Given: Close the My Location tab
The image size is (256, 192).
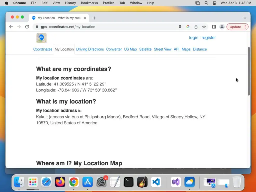Looking at the screenshot, I should pyautogui.click(x=85, y=18).
